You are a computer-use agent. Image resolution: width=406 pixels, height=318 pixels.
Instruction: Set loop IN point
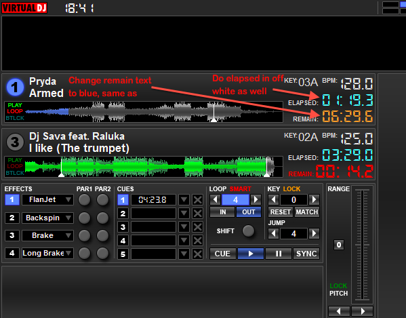coord(222,212)
